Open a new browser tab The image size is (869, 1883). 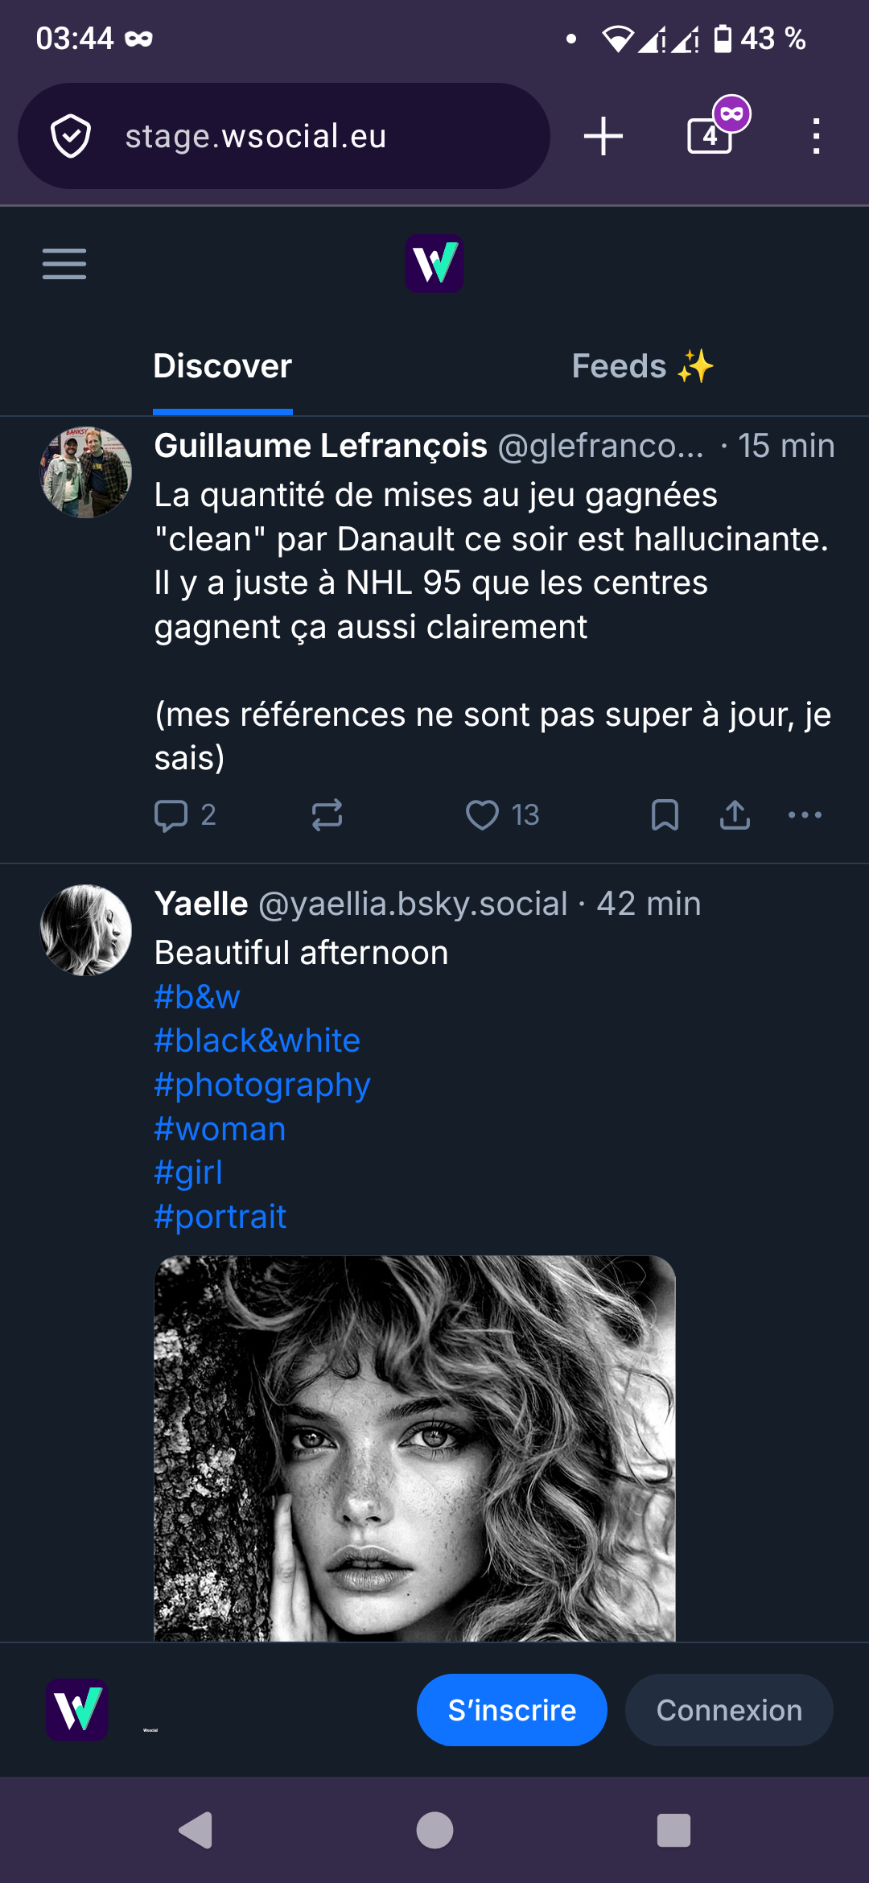pyautogui.click(x=603, y=136)
